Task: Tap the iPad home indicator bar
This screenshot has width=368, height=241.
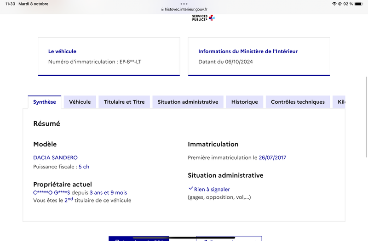Action: (184, 237)
